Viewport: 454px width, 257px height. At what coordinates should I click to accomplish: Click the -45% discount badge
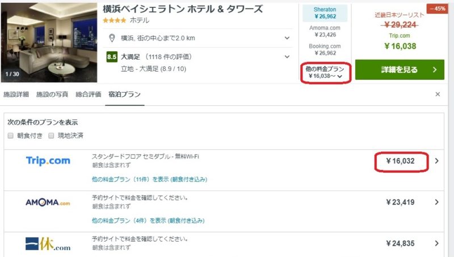(437, 9)
